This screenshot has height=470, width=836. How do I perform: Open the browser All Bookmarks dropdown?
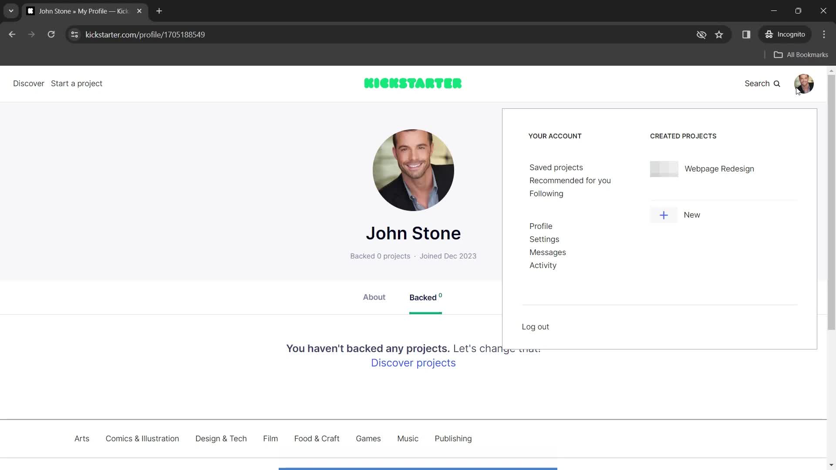point(803,54)
